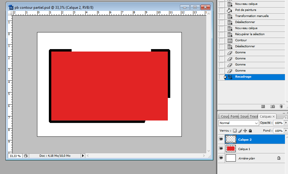Click the padlock icon on Arrière-plan layer

[x=279, y=158]
